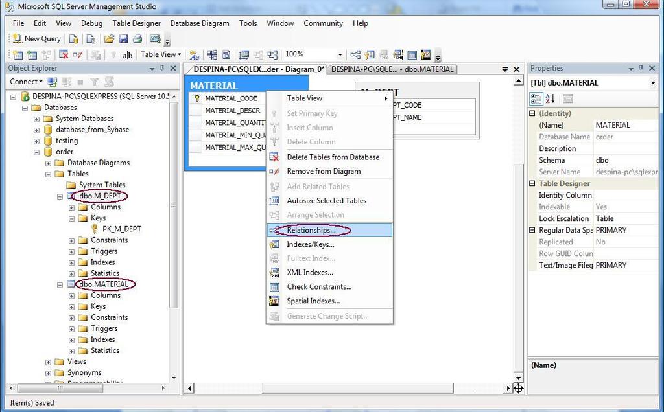Choose Remove from Diagram menu entry
Viewport: 664px width, 412px height.
click(329, 171)
